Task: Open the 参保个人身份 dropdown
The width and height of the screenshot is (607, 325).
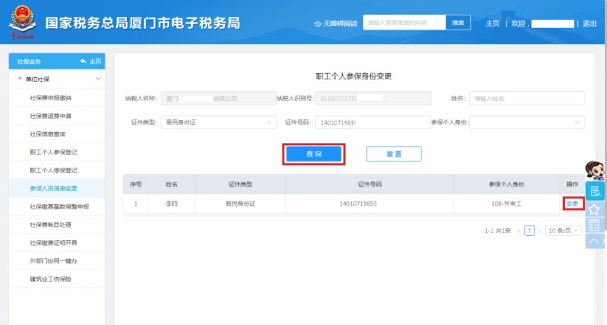Action: (527, 123)
